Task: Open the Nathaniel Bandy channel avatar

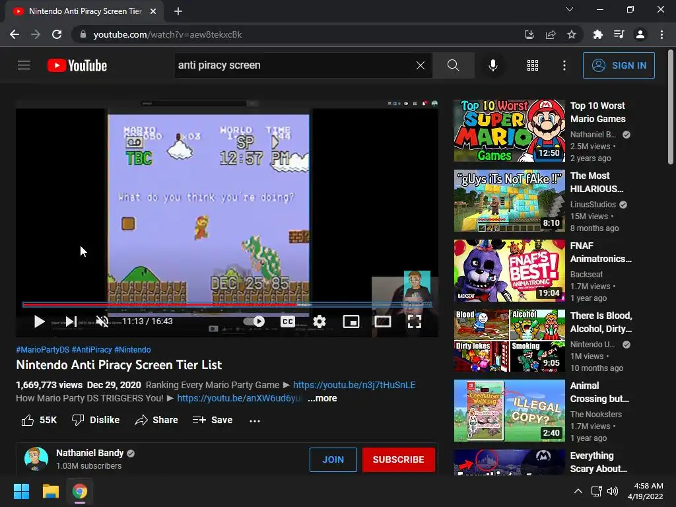Action: click(36, 459)
